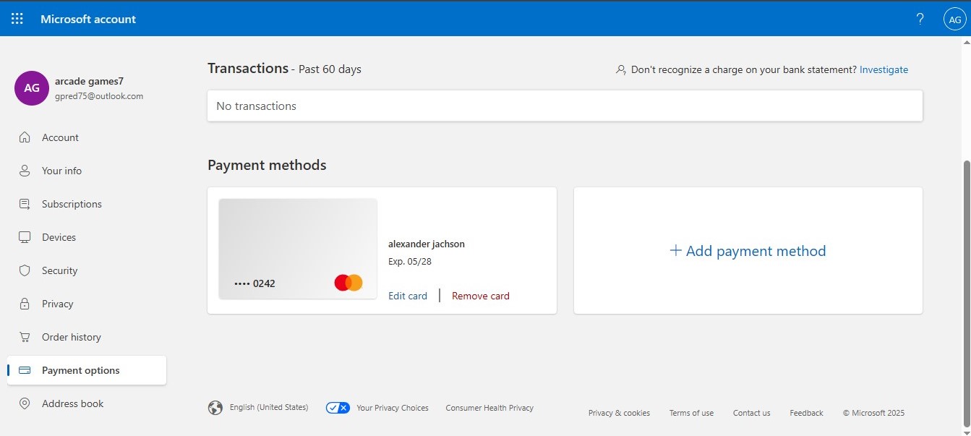Click the Privacy lock icon
The image size is (971, 436).
click(25, 304)
